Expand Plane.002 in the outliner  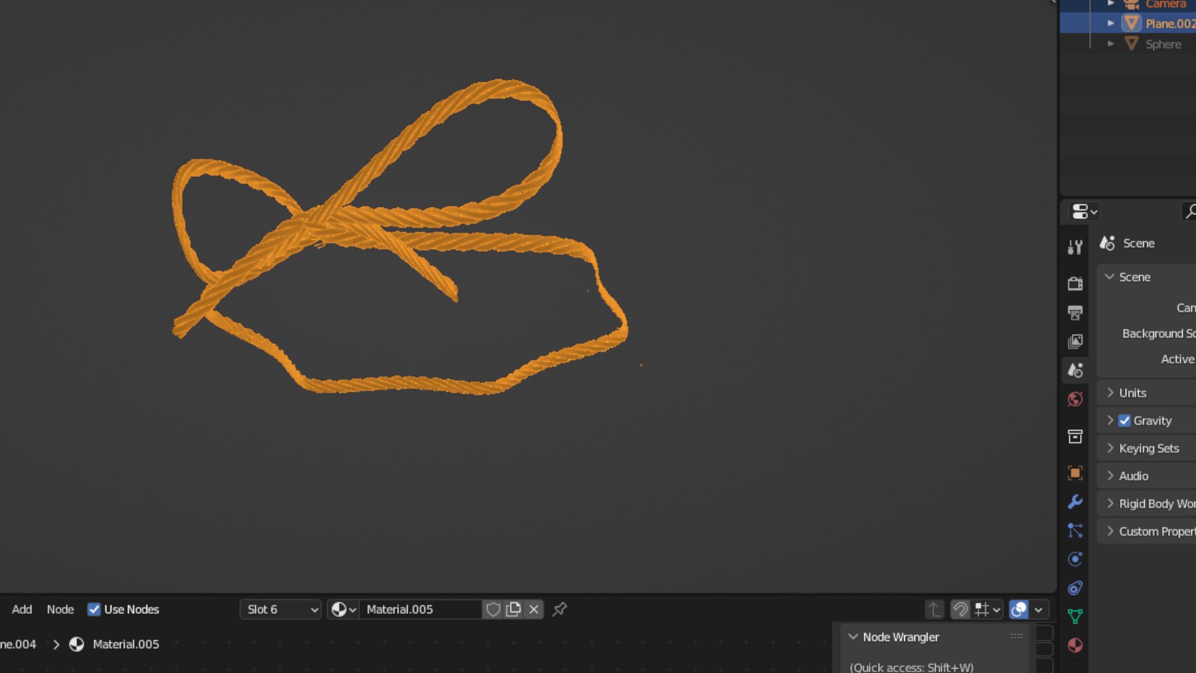[x=1111, y=23]
